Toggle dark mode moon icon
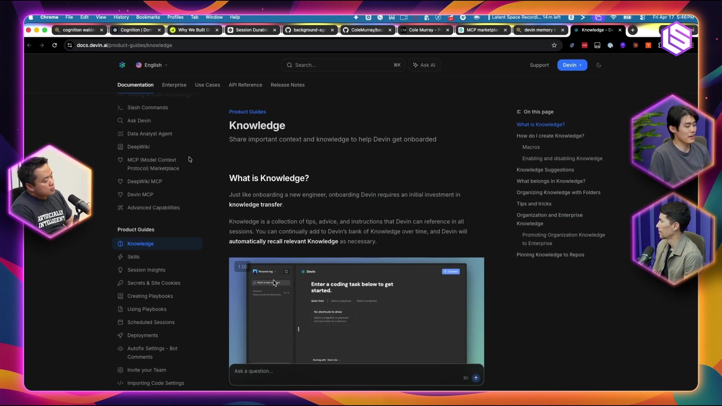This screenshot has width=722, height=406. (x=599, y=65)
